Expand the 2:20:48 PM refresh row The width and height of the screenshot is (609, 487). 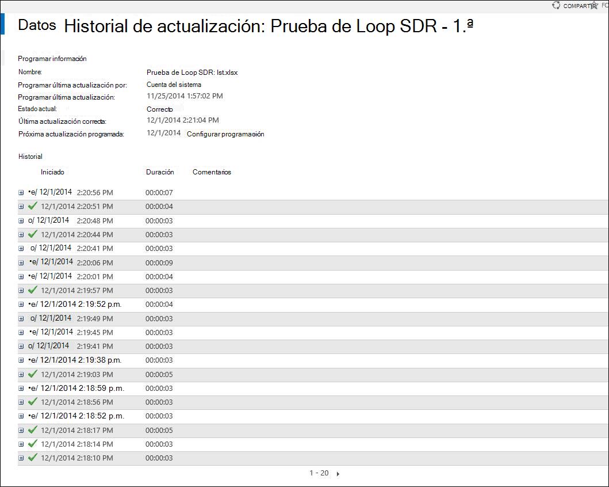21,221
